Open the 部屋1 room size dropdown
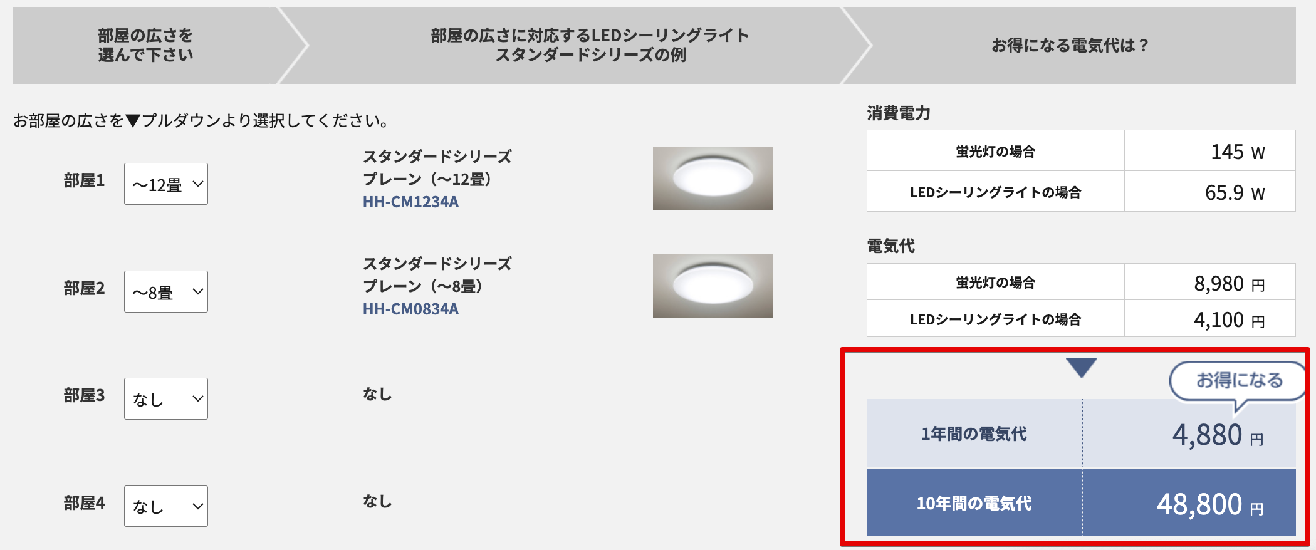The image size is (1316, 550). (x=166, y=184)
